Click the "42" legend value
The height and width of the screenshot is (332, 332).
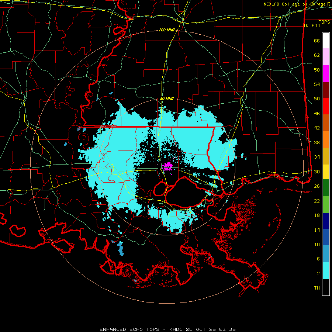point(317,128)
